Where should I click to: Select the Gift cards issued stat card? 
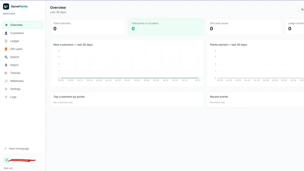(x=244, y=27)
